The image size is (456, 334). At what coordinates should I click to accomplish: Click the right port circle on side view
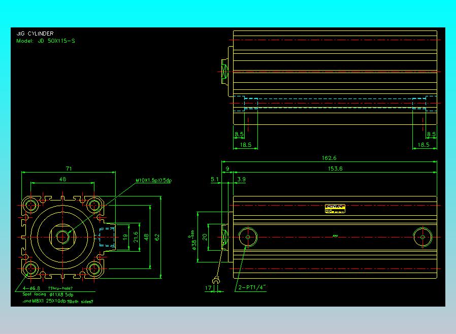(421, 236)
